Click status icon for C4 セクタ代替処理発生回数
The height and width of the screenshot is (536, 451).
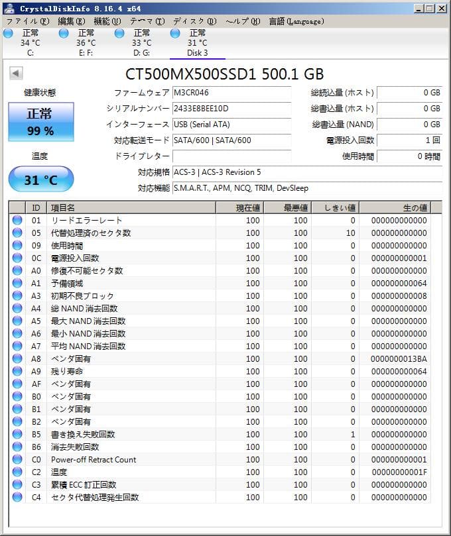[x=17, y=497]
